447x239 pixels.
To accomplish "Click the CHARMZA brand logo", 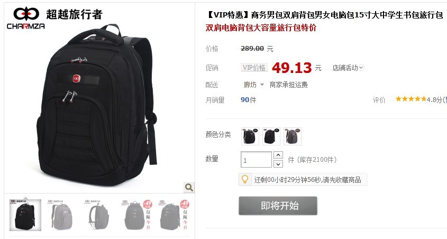I will click(26, 18).
